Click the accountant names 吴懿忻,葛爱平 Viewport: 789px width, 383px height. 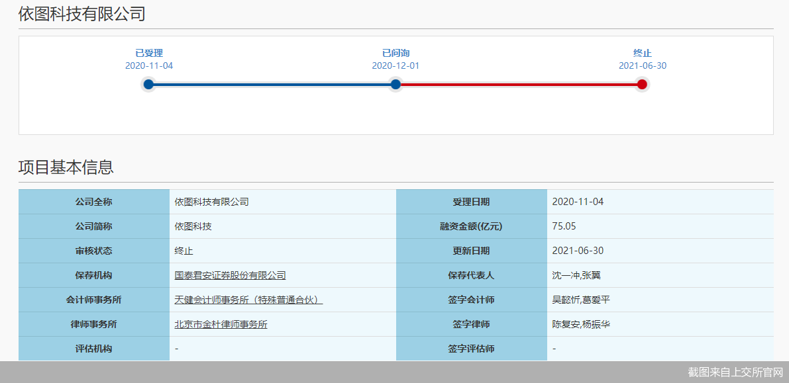click(581, 300)
